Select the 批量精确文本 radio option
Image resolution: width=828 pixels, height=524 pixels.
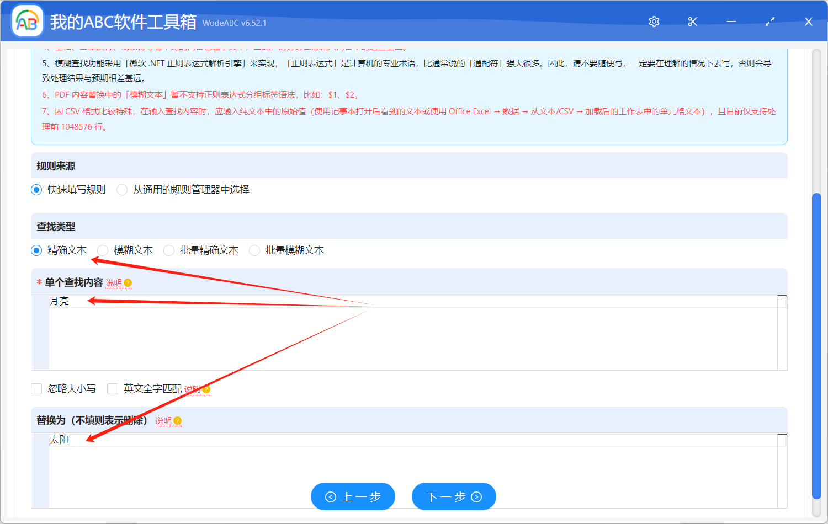(x=169, y=250)
